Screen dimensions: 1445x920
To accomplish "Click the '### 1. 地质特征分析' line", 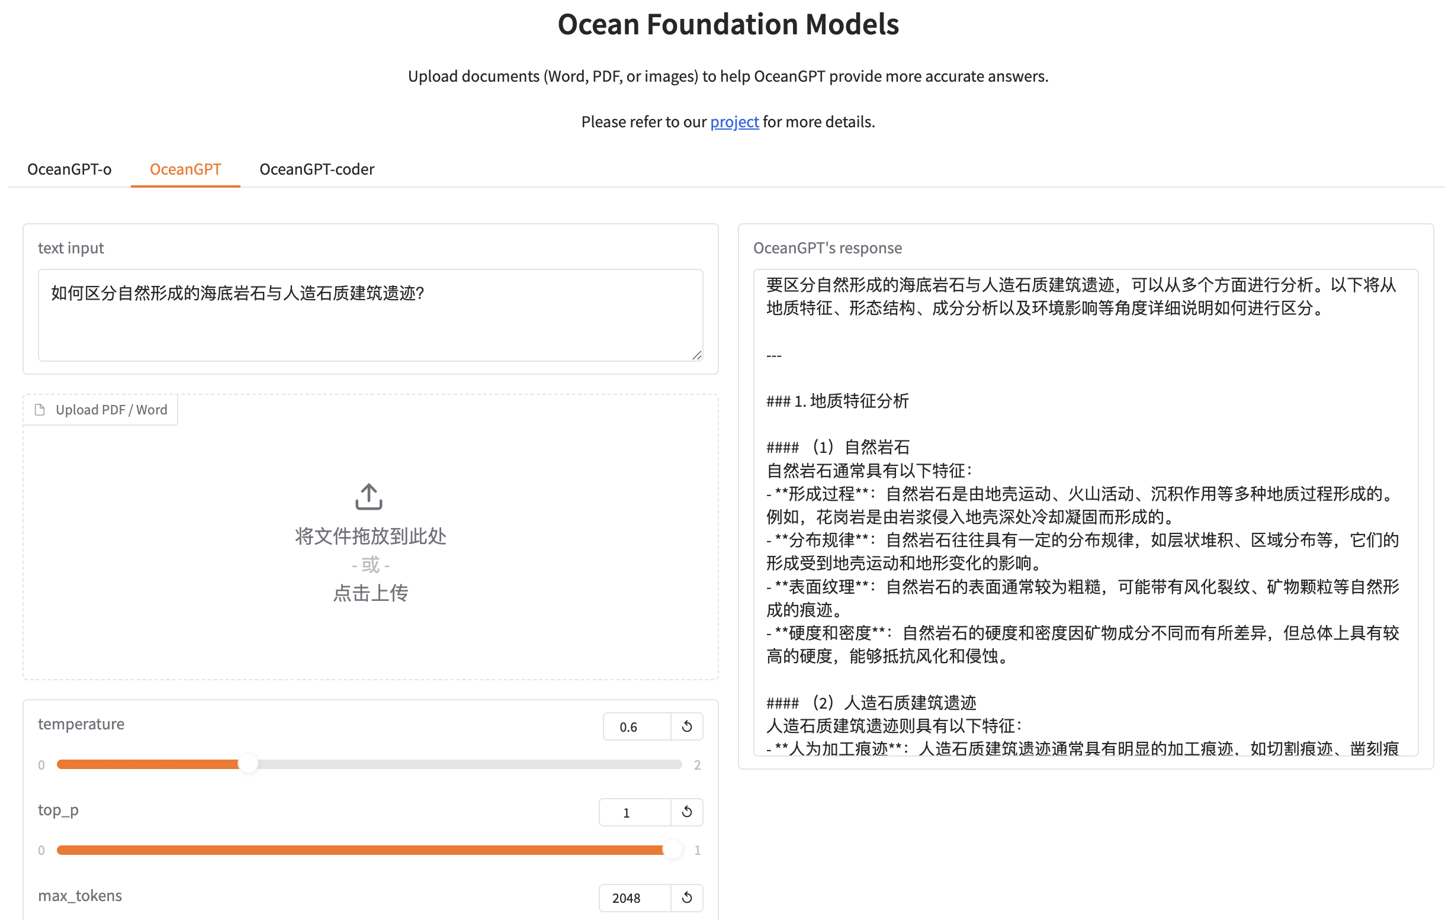I will point(837,401).
